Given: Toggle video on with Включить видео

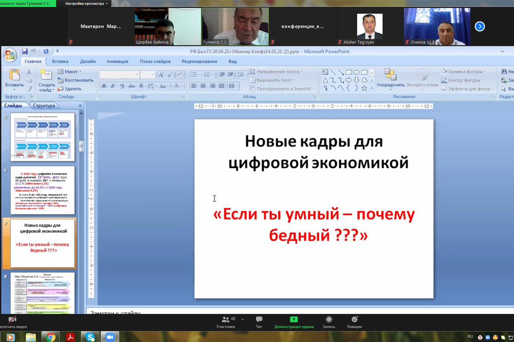Looking at the screenshot, I should [12, 322].
